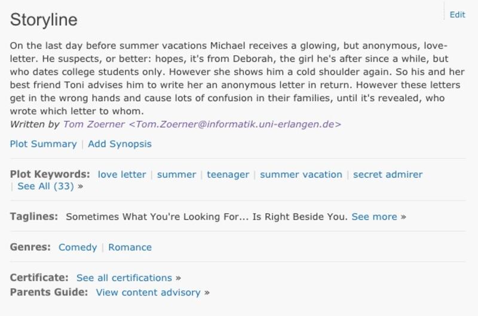
Task: Click the standalone "summer" plot keyword
Action: point(176,175)
